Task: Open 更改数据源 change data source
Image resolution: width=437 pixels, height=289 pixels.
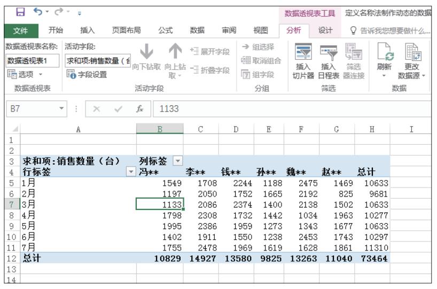Action: coord(412,61)
